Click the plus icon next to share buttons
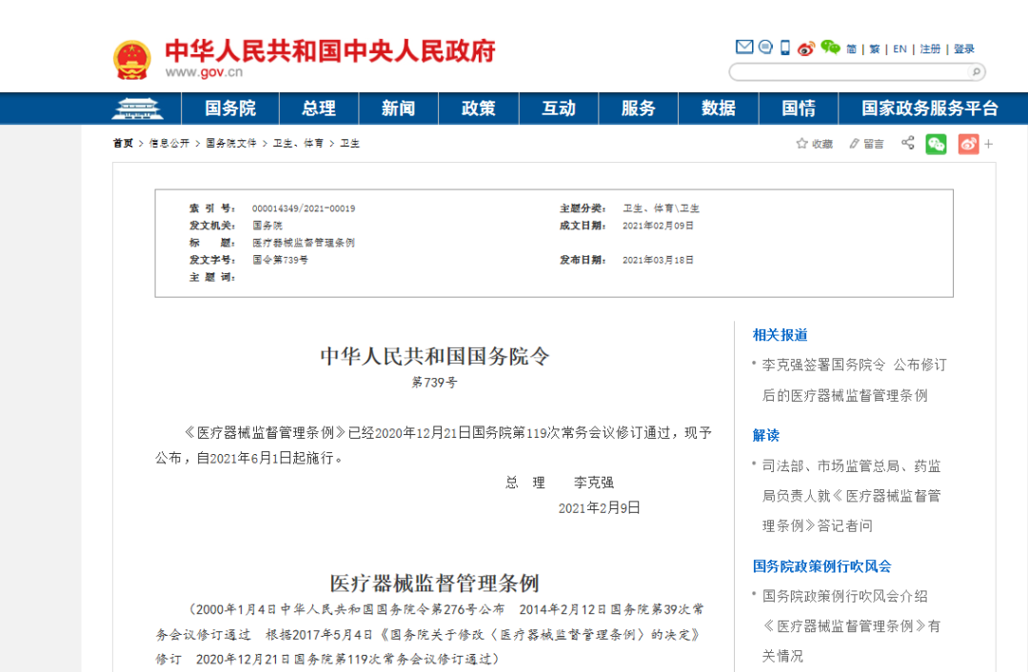Screen dimensions: 1028x672 point(988,144)
